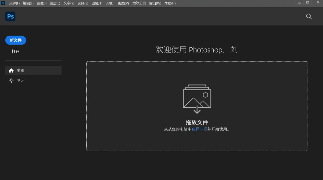Image resolution: width=323 pixels, height=180 pixels.
Task: Open the 图像(I) menu
Action: [x=42, y=3]
